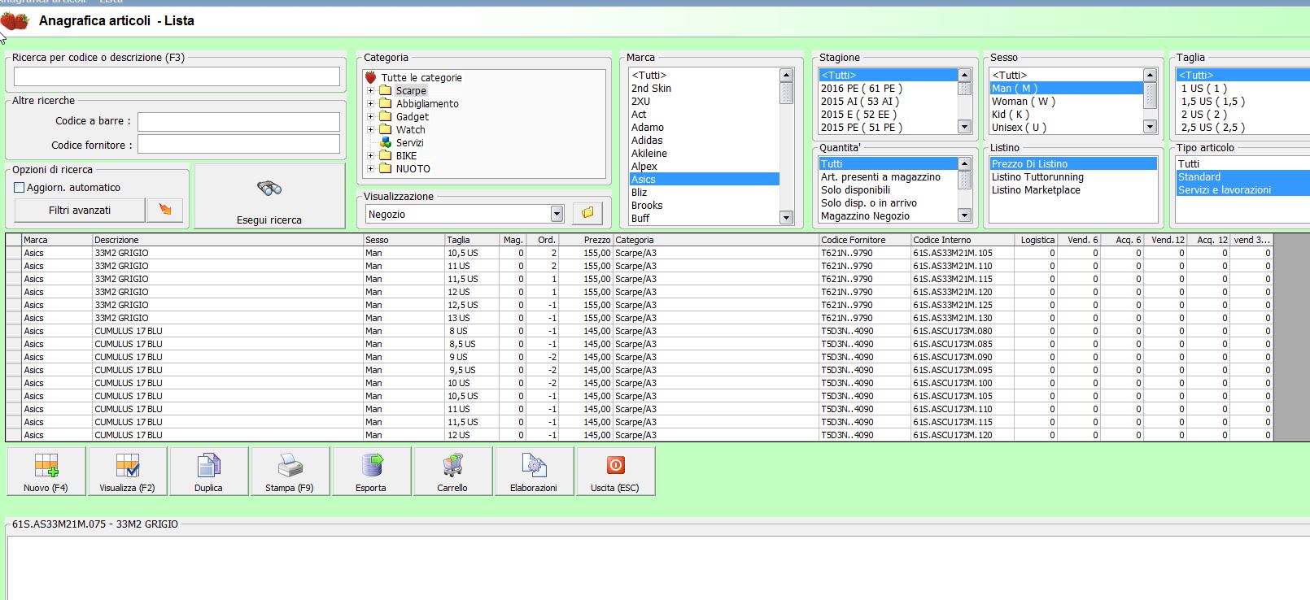Select Servizi category item
1310x600 pixels.
[409, 143]
